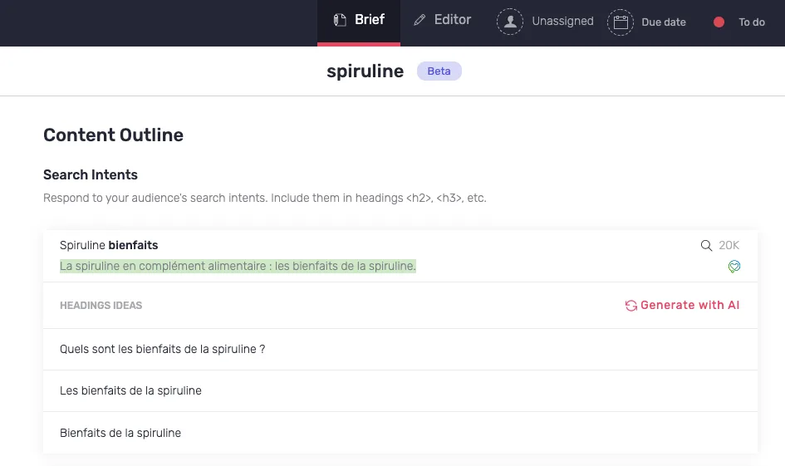Viewport: 785px width, 466px height.
Task: Click the 20K search volume value
Action: pyautogui.click(x=729, y=245)
